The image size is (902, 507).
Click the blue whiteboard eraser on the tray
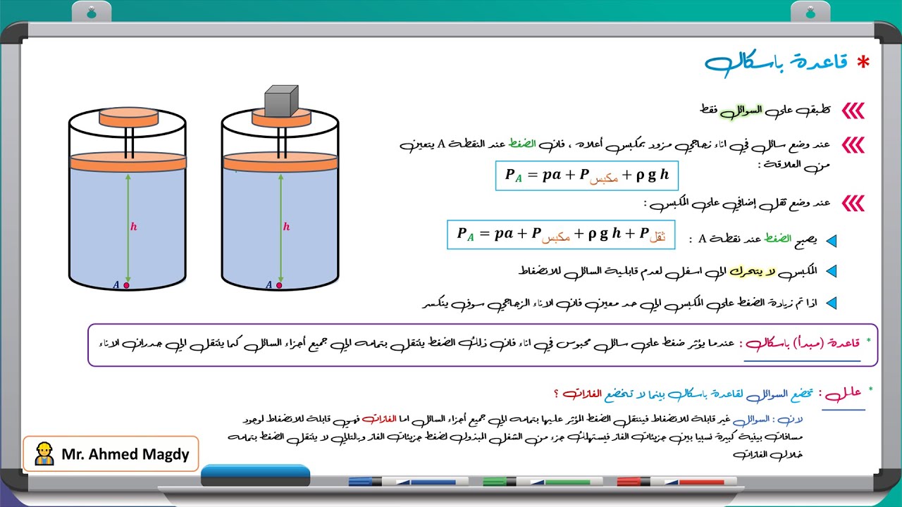255,475
